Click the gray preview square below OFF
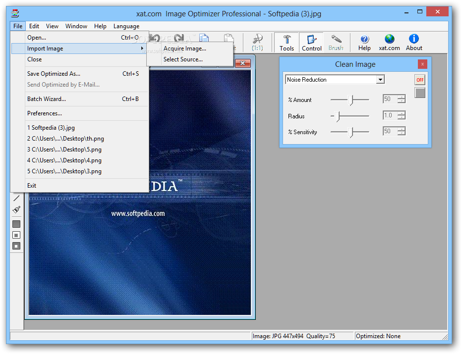 (420, 93)
